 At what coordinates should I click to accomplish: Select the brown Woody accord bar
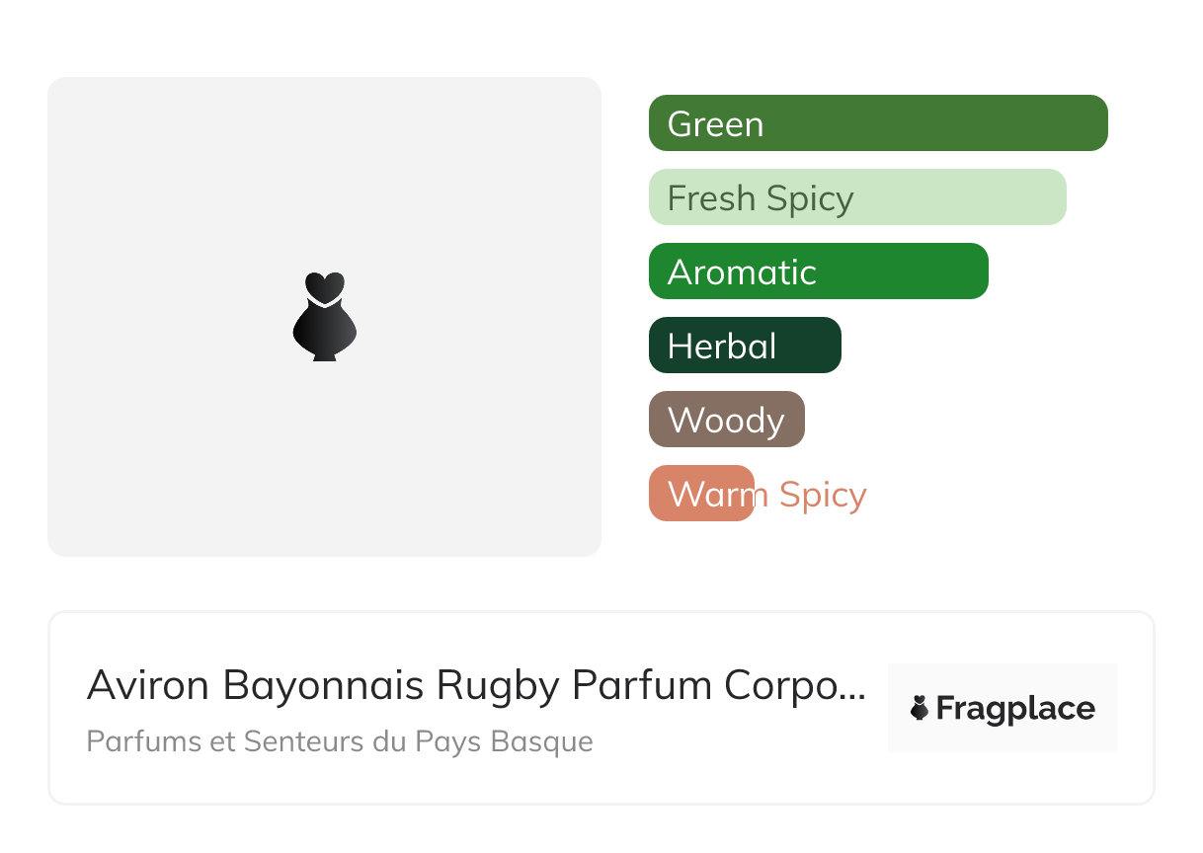[x=726, y=420]
